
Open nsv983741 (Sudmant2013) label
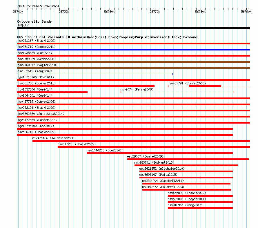[154, 162]
